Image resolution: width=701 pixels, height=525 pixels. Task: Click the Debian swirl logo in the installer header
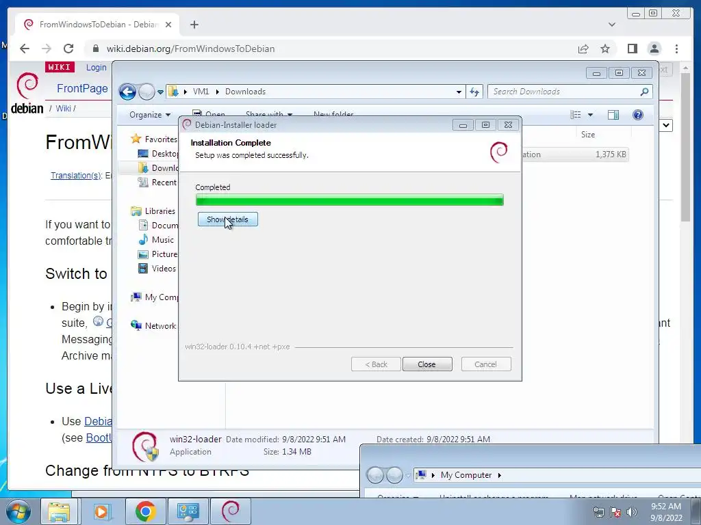(x=499, y=152)
